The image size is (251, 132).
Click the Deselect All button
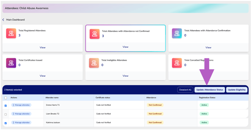tap(185, 90)
